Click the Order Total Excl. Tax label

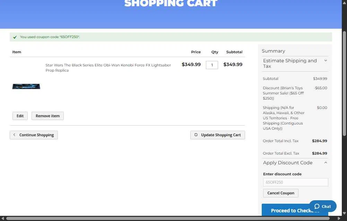(x=281, y=153)
